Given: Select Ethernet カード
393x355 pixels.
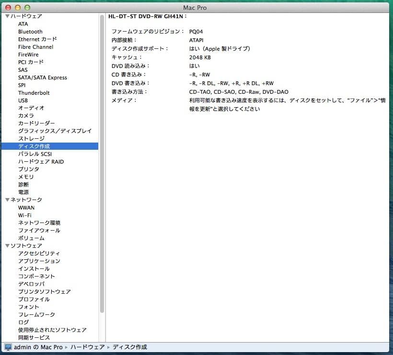Looking at the screenshot, I should (37, 39).
